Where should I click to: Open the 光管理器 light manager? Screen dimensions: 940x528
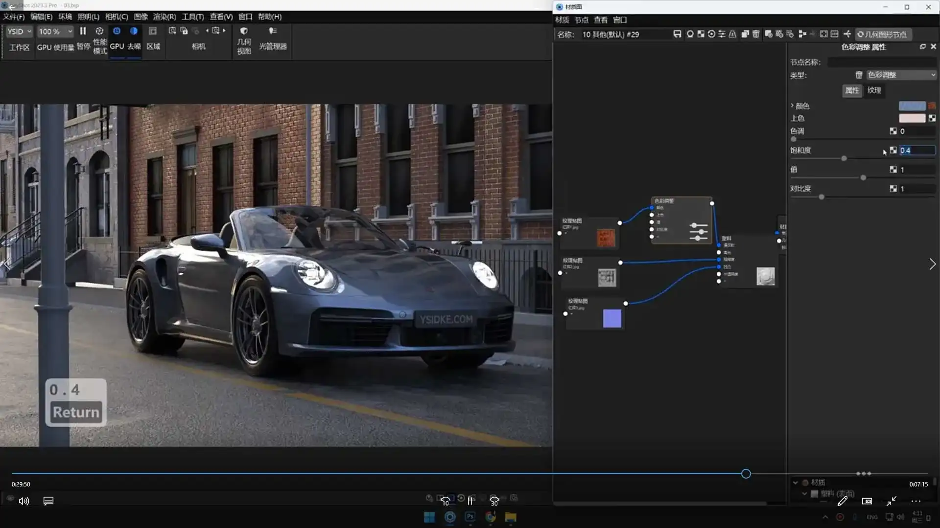click(x=273, y=31)
